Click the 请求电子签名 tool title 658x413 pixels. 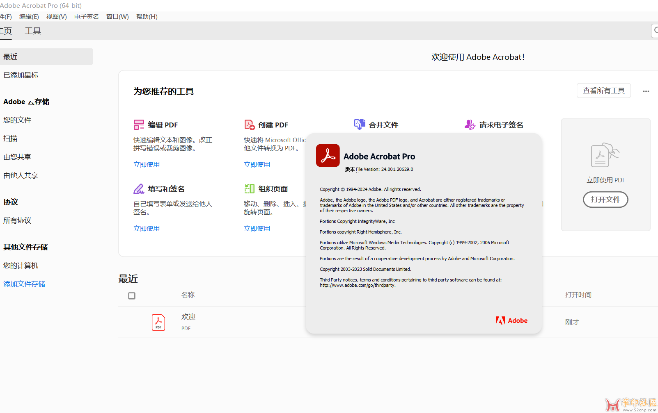tap(501, 125)
